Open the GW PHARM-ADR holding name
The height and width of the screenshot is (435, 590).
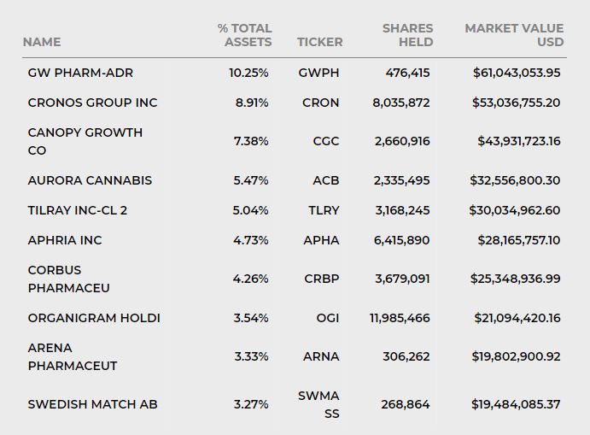point(80,73)
